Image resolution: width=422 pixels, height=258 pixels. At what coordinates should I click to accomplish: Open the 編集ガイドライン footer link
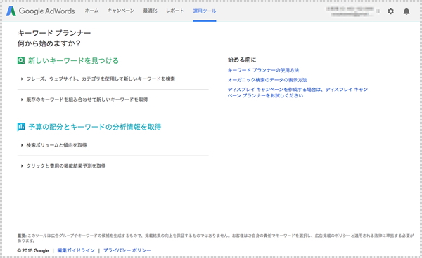pos(76,250)
